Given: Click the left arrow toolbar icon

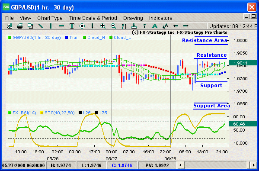Looking at the screenshot, I should click(x=176, y=26).
